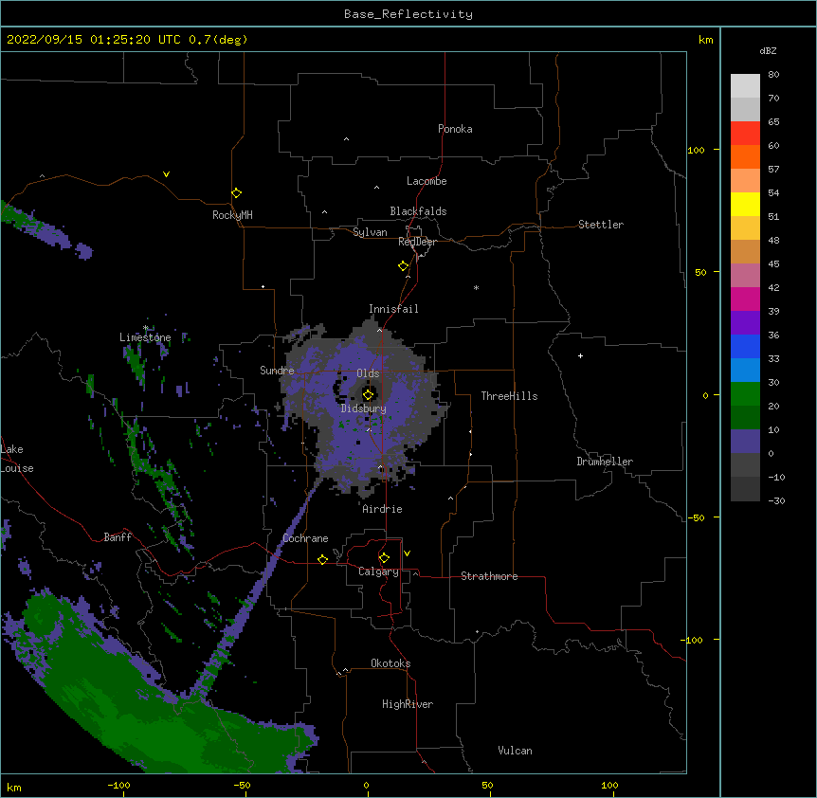Image resolution: width=817 pixels, height=798 pixels.
Task: Select the pink 42-45 dBZ legend swatch
Action: point(745,276)
